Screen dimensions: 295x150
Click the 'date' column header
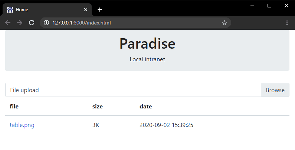tap(145, 107)
